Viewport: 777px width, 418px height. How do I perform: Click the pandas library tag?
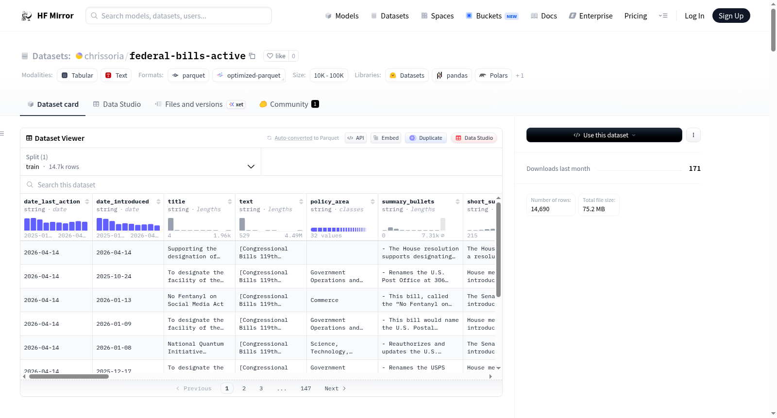[452, 75]
